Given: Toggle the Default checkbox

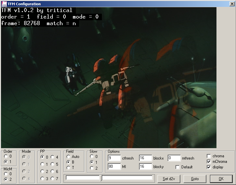Looking at the screenshot, I should tap(178, 167).
